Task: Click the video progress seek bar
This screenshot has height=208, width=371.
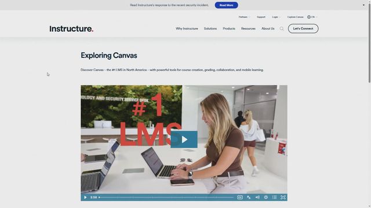Action: point(166,198)
